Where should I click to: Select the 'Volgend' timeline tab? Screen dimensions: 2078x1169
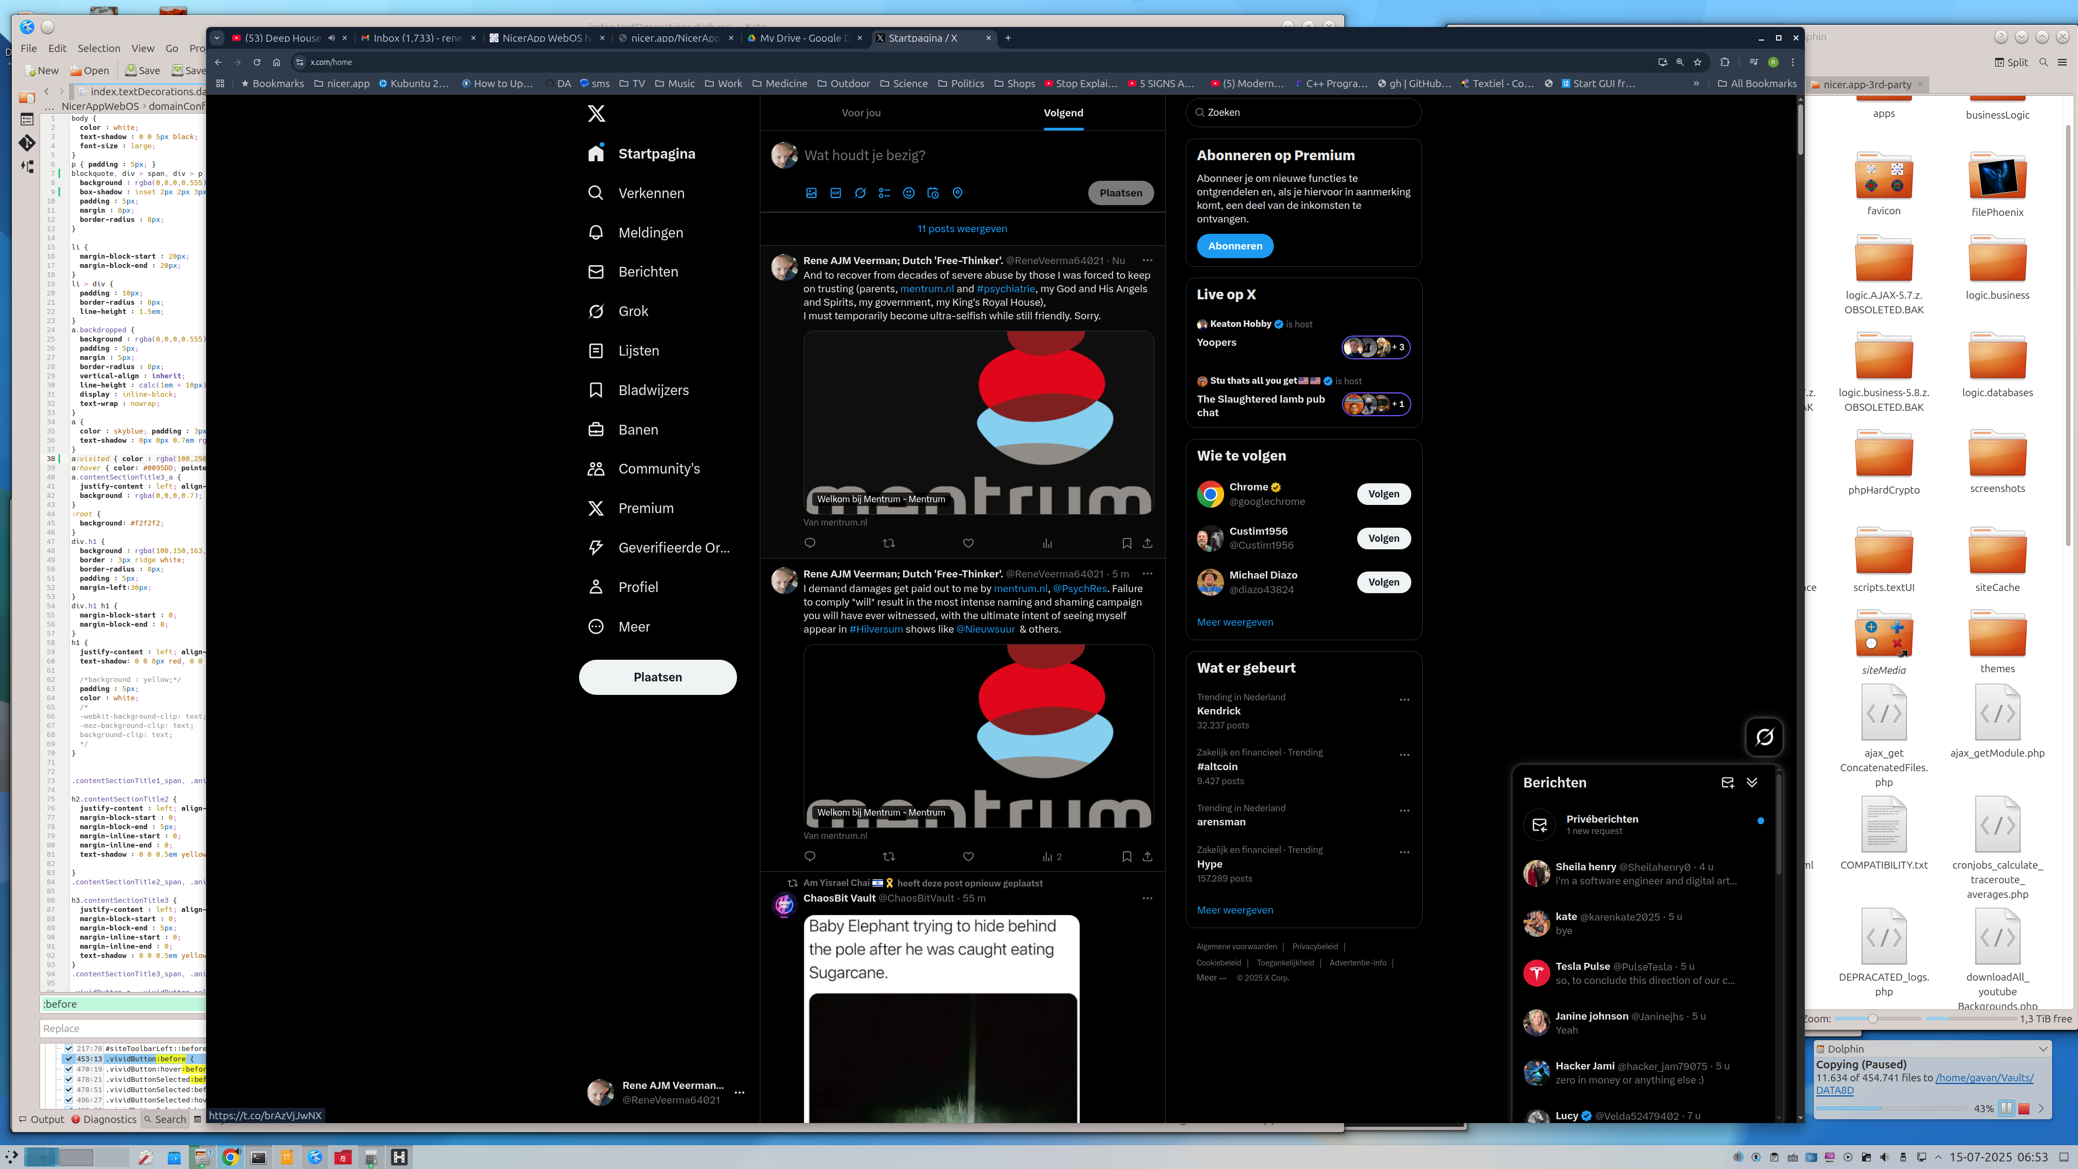[x=1063, y=113]
